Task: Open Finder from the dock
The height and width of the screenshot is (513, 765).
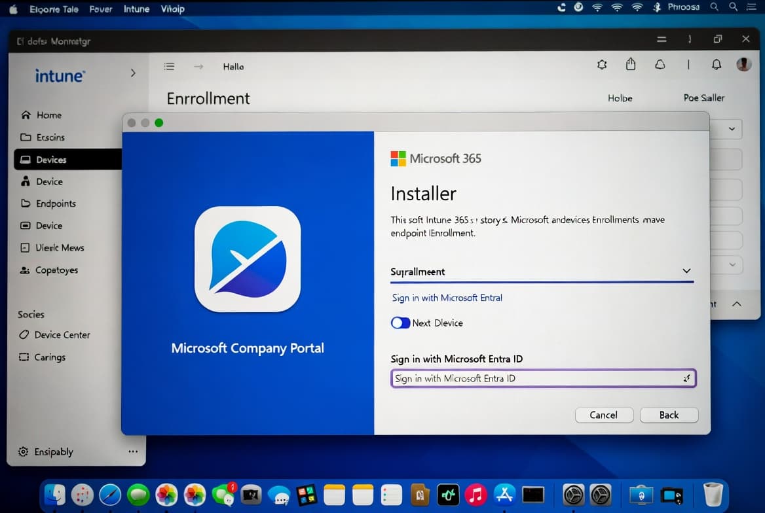Action: [54, 495]
